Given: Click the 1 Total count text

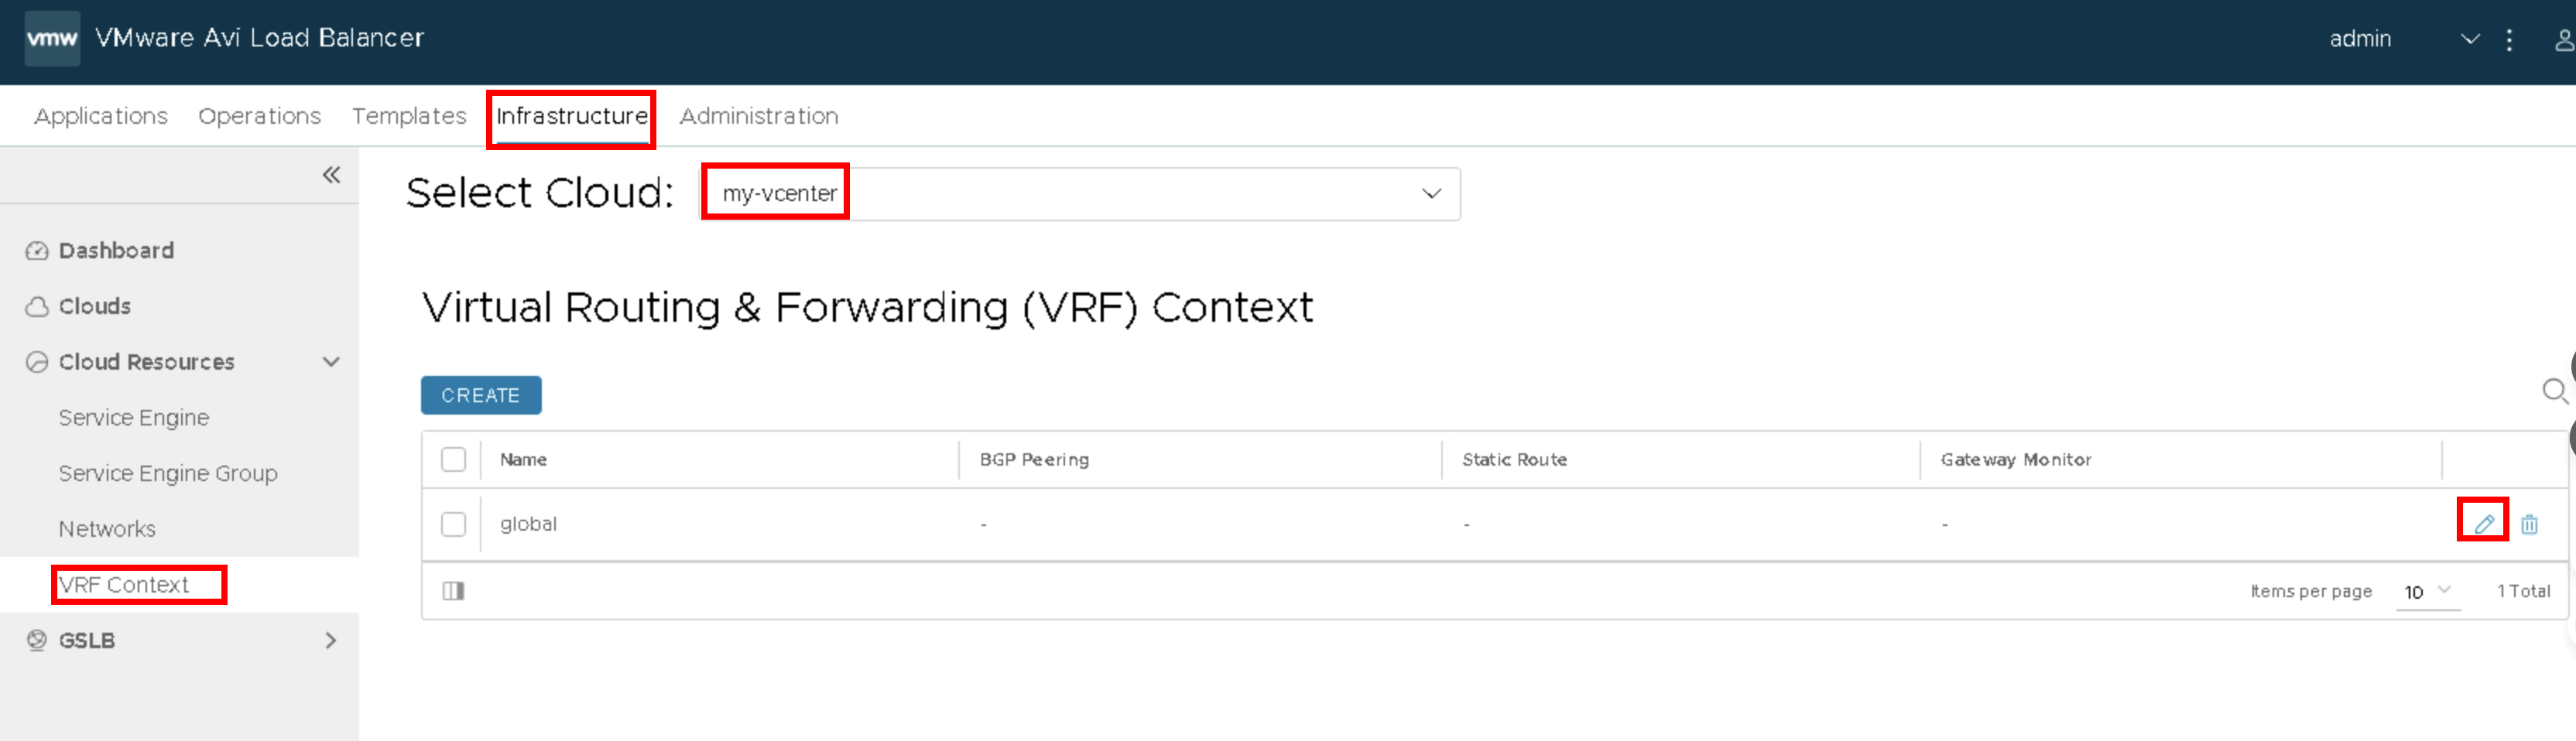Looking at the screenshot, I should (2523, 591).
